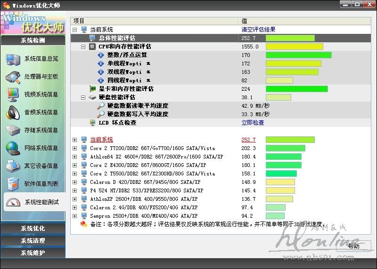
Task: Switch to 系统优化 section tab
Action: click(x=33, y=229)
